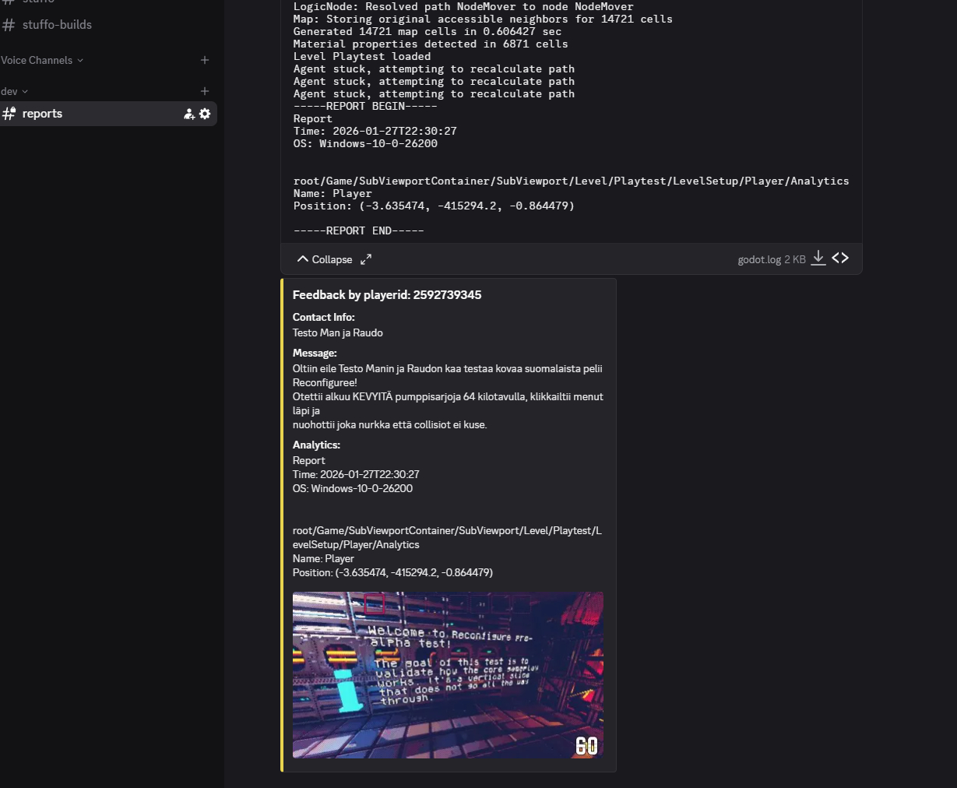Click the Position line in the log
This screenshot has height=788, width=957.
point(434,206)
